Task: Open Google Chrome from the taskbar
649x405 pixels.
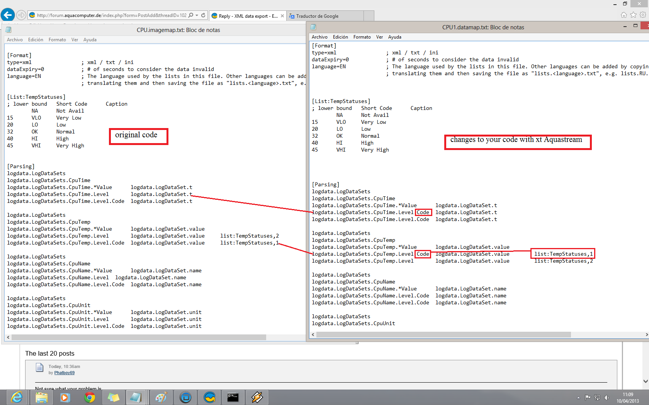Action: point(90,397)
